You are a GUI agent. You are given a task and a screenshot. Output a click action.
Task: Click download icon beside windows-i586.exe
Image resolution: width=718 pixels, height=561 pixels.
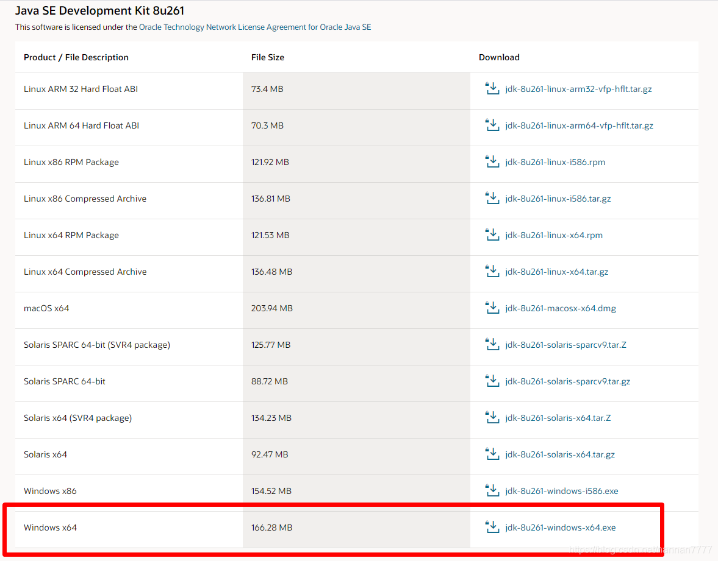(x=492, y=490)
